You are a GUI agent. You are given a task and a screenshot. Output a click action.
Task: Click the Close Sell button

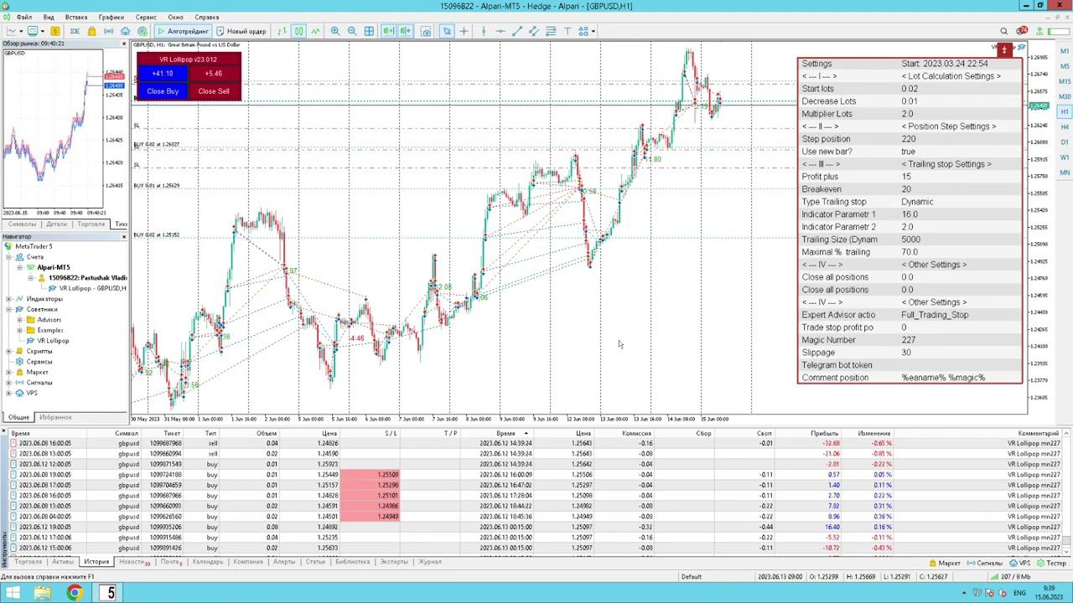214,91
